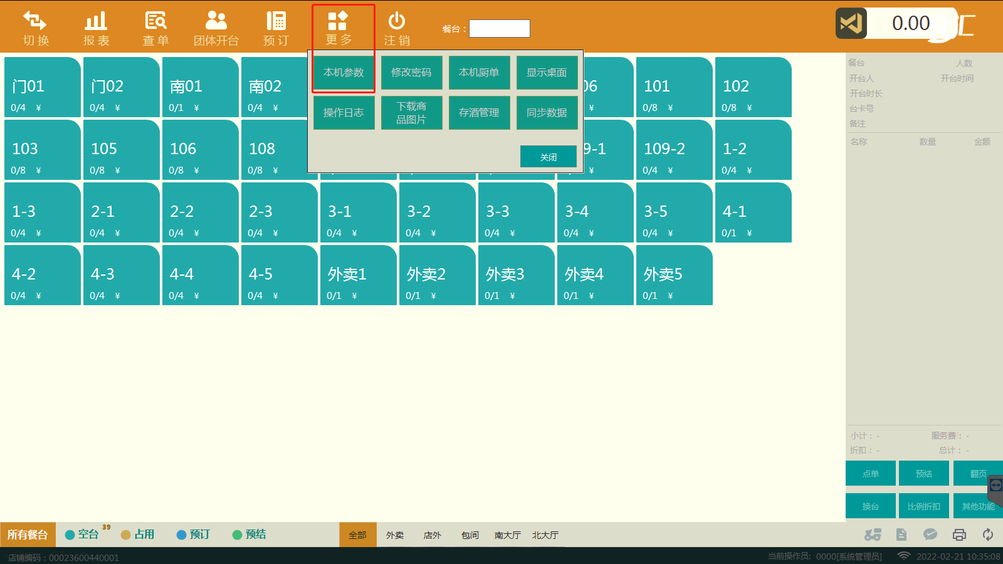Click the TeamViewer side tab icon
Image resolution: width=1003 pixels, height=564 pixels.
[996, 485]
